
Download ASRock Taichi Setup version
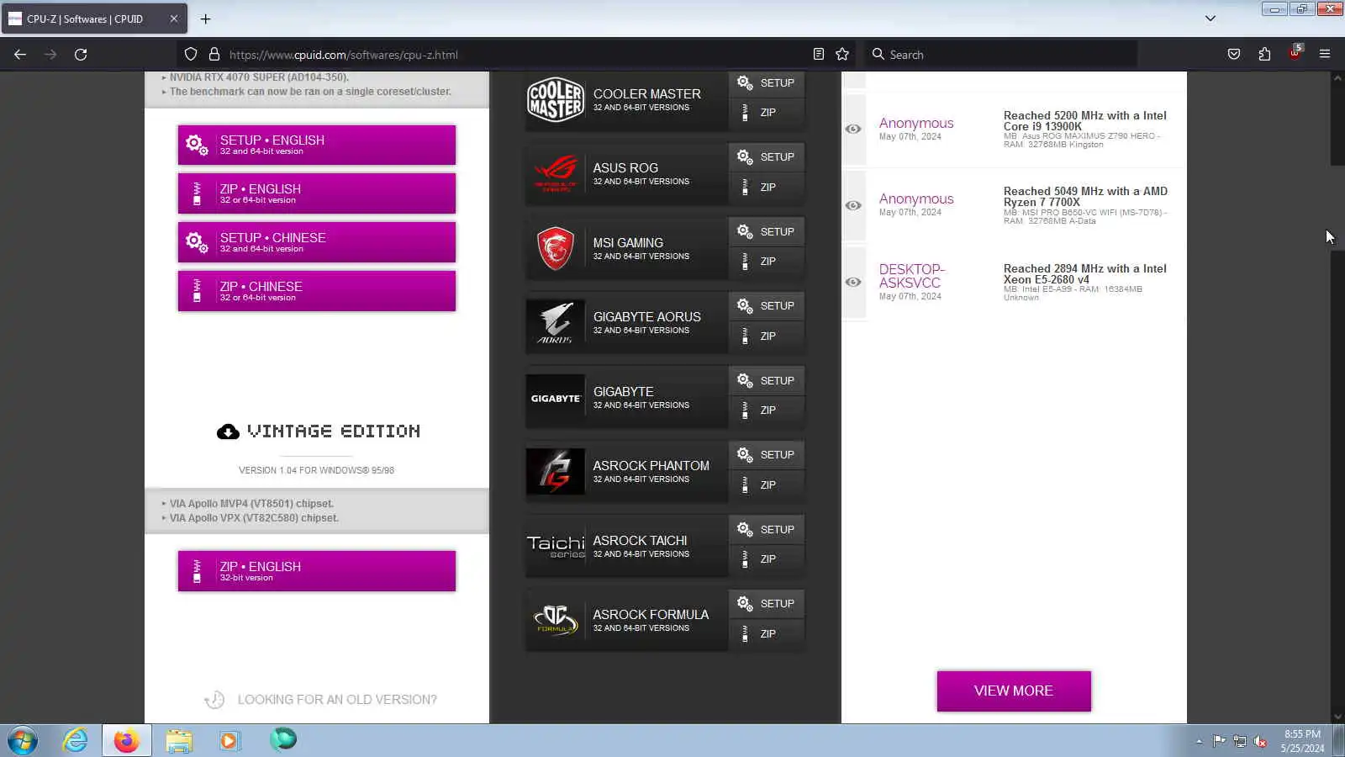767,530
